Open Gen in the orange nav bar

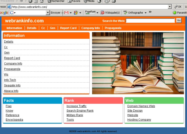coord(52,28)
